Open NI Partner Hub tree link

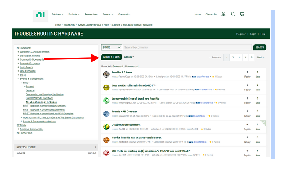pos(24,133)
